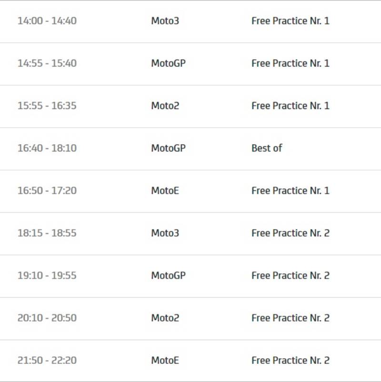Image resolution: width=381 pixels, height=382 pixels.
Task: Click the 21:50 - 22:20 time slot
Action: pos(47,360)
